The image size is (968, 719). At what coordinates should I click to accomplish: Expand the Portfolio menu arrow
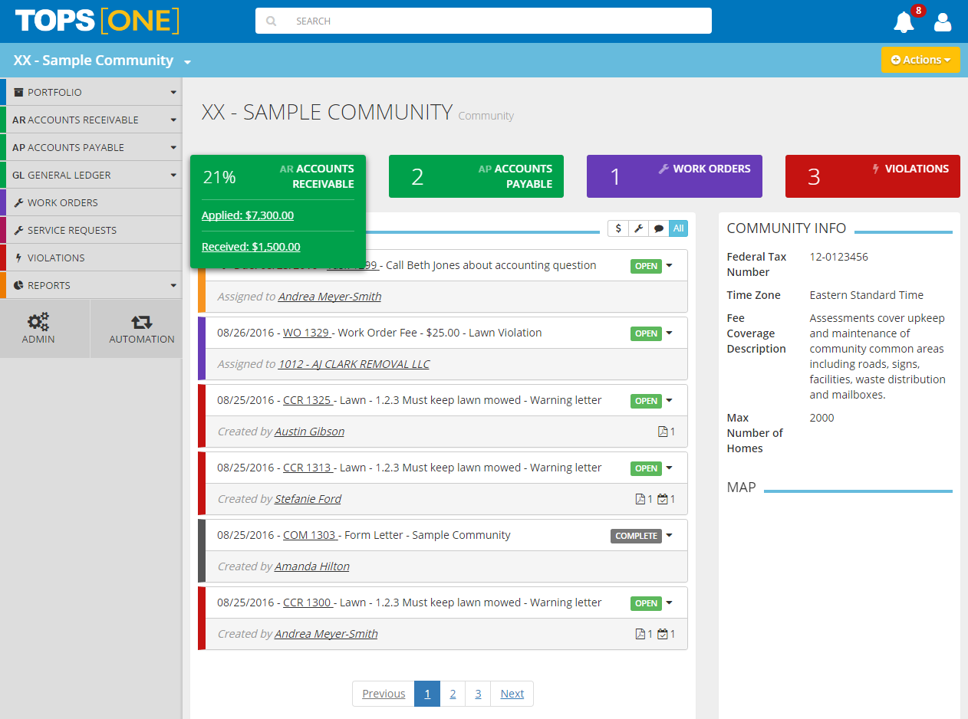(173, 92)
